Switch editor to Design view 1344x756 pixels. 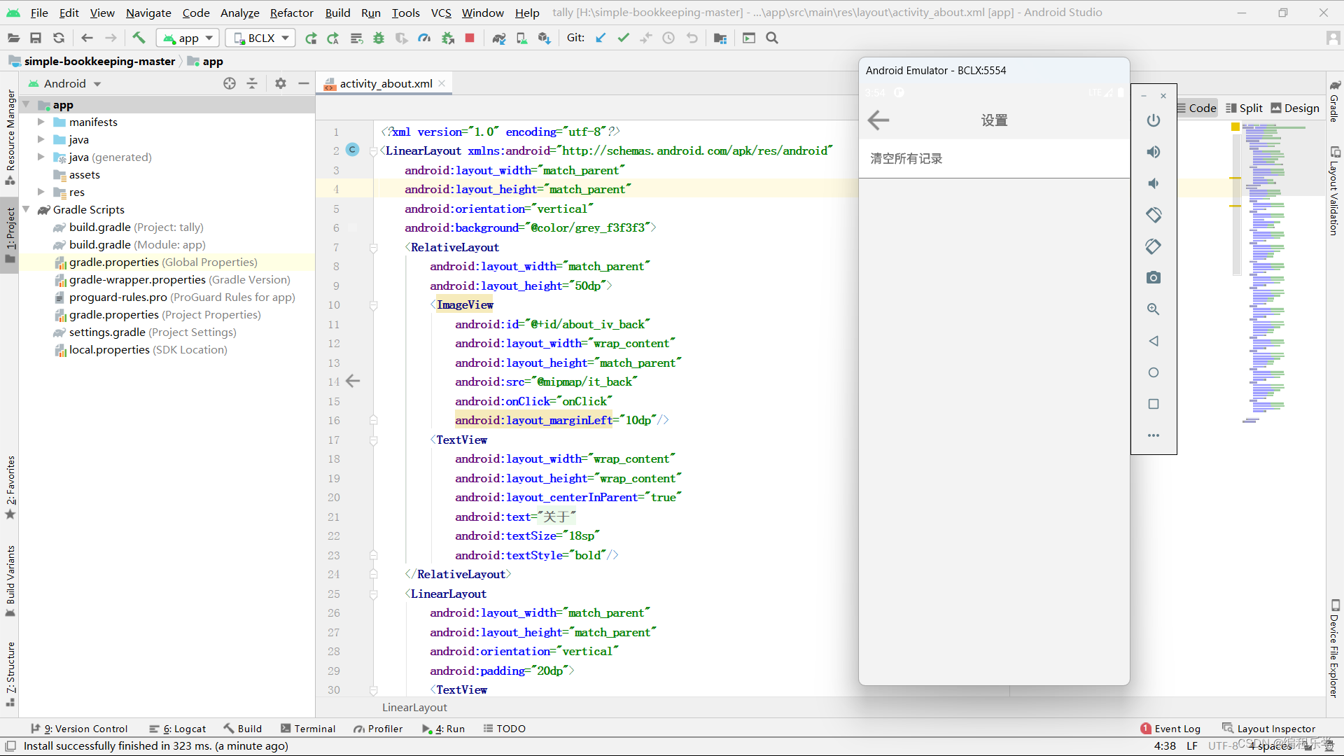click(1295, 108)
